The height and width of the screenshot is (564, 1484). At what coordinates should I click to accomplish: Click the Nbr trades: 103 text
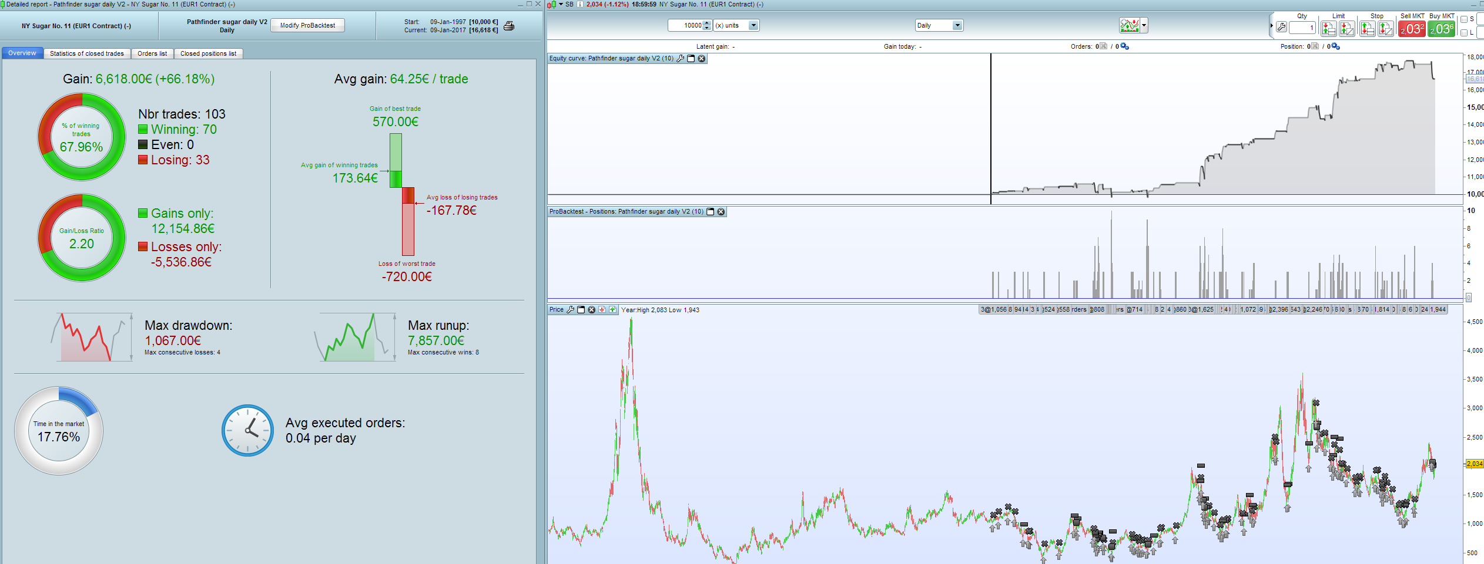tap(182, 114)
